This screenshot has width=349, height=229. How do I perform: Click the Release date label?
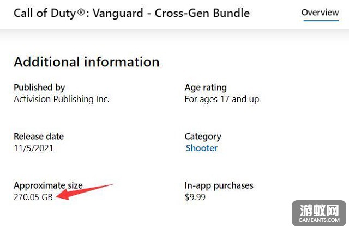(39, 137)
